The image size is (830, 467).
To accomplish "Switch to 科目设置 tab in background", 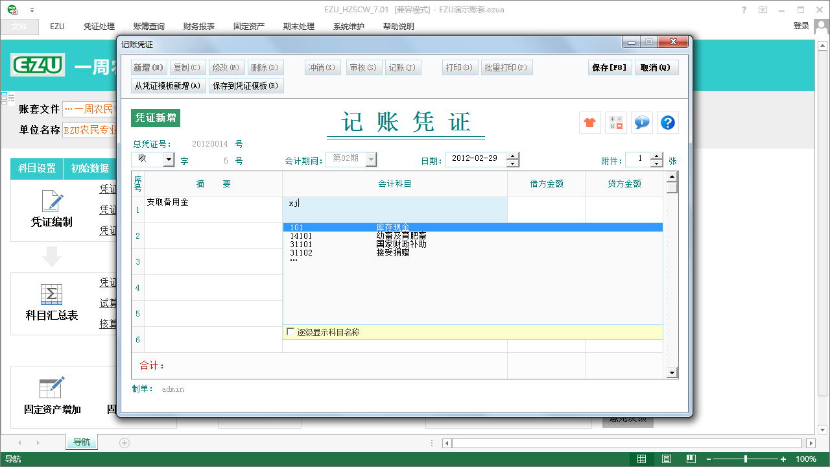I will click(x=37, y=169).
